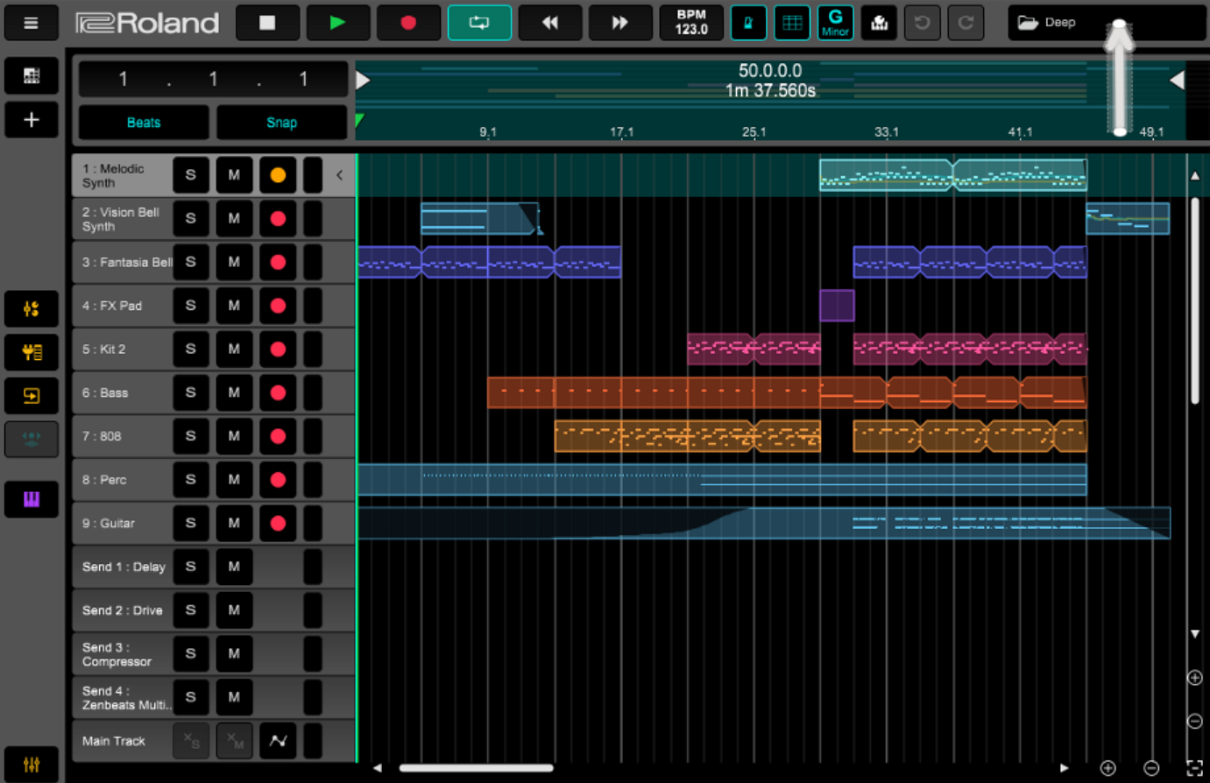
Task: Toggle the grid view icon
Action: pos(792,23)
